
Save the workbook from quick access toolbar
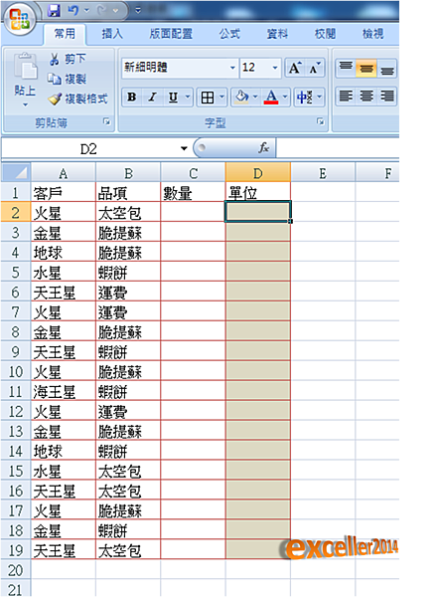tap(54, 11)
